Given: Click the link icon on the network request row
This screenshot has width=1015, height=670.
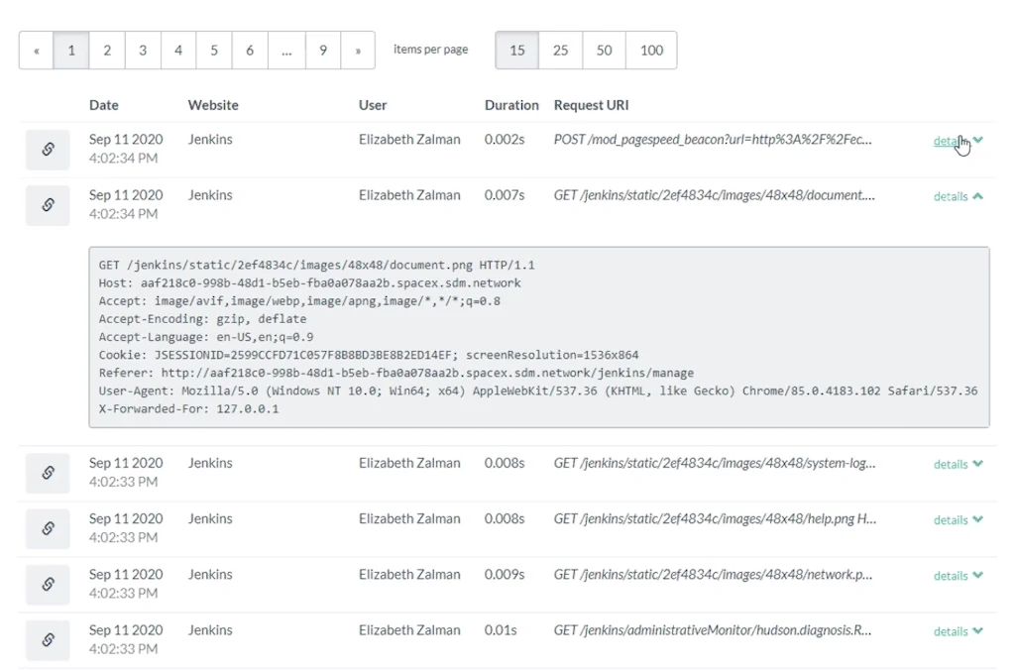Looking at the screenshot, I should tap(47, 584).
